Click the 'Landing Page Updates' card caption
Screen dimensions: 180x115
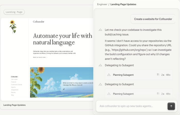pyautogui.click(x=14, y=105)
